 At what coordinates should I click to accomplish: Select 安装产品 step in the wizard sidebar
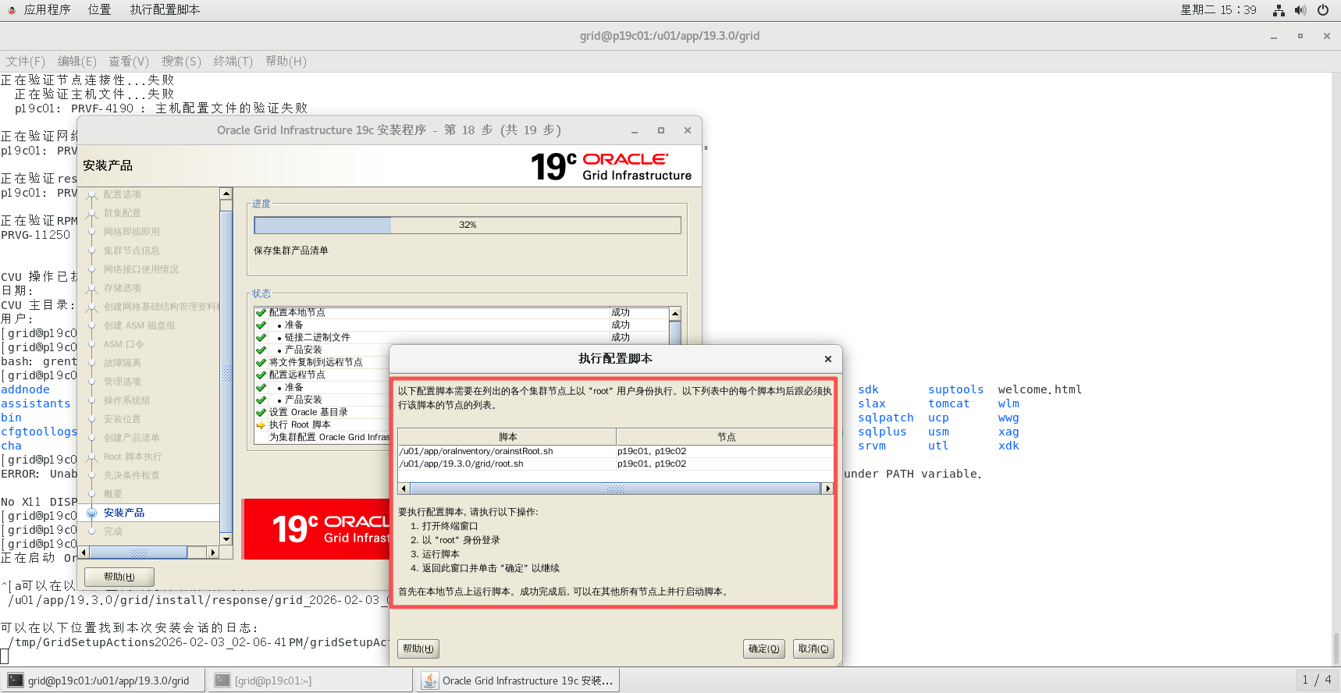[124, 513]
